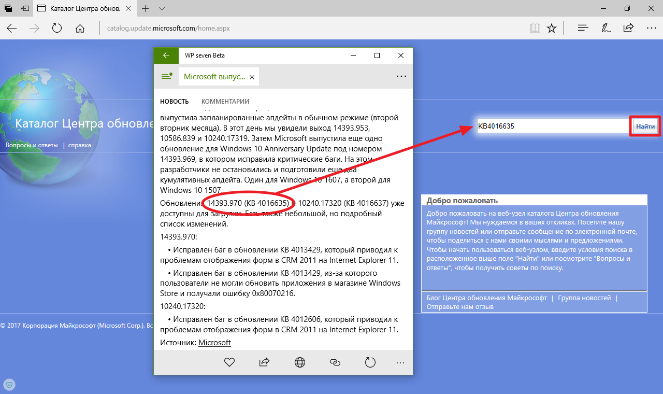Share the page from the Edge toolbar

(628, 28)
